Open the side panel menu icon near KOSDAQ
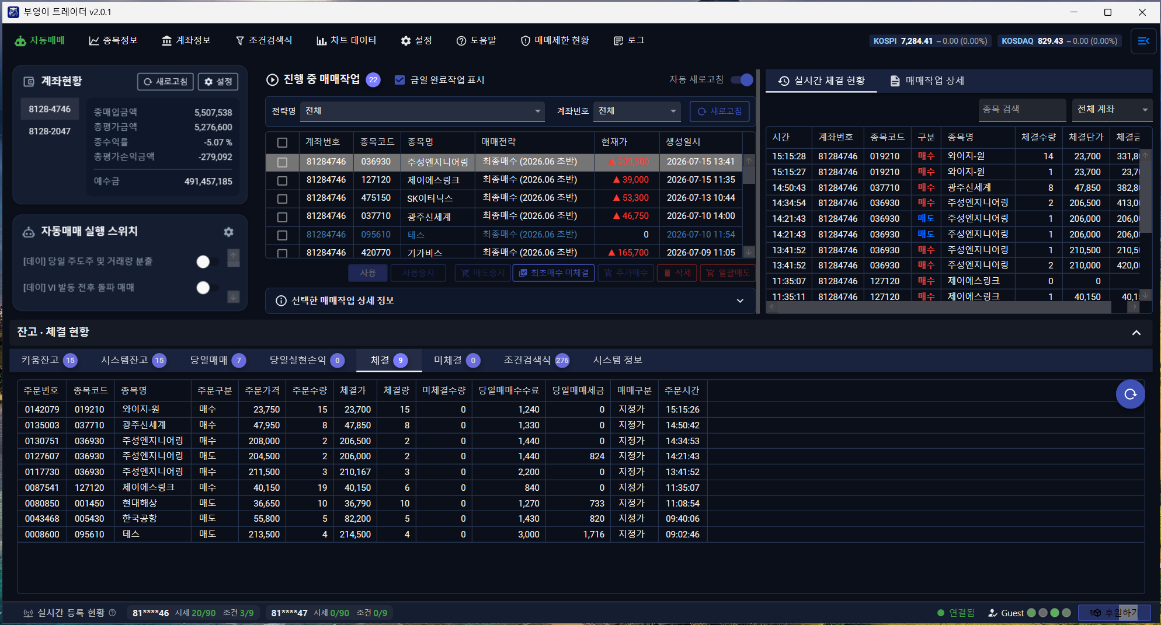Image resolution: width=1161 pixels, height=625 pixels. [1143, 41]
